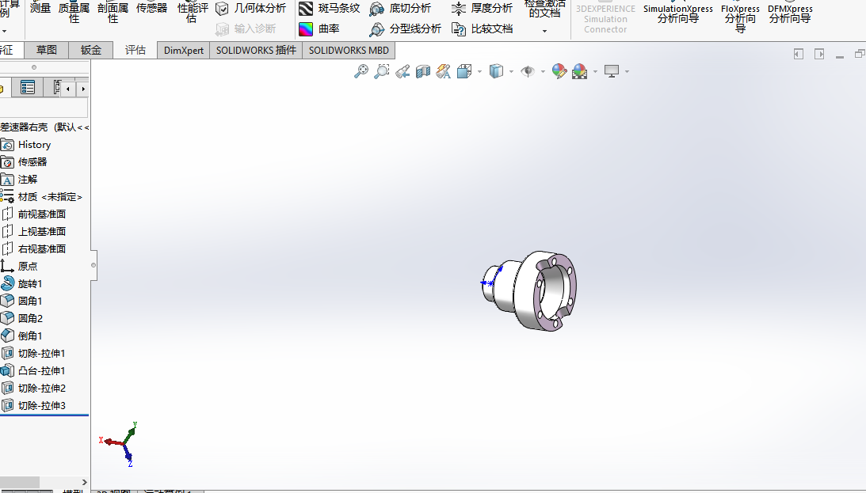The image size is (866, 493).
Task: Open 质量属性 mass properties
Action: 74,13
